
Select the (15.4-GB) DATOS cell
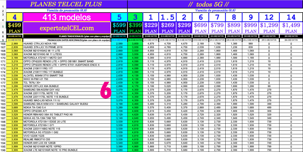tap(119, 40)
